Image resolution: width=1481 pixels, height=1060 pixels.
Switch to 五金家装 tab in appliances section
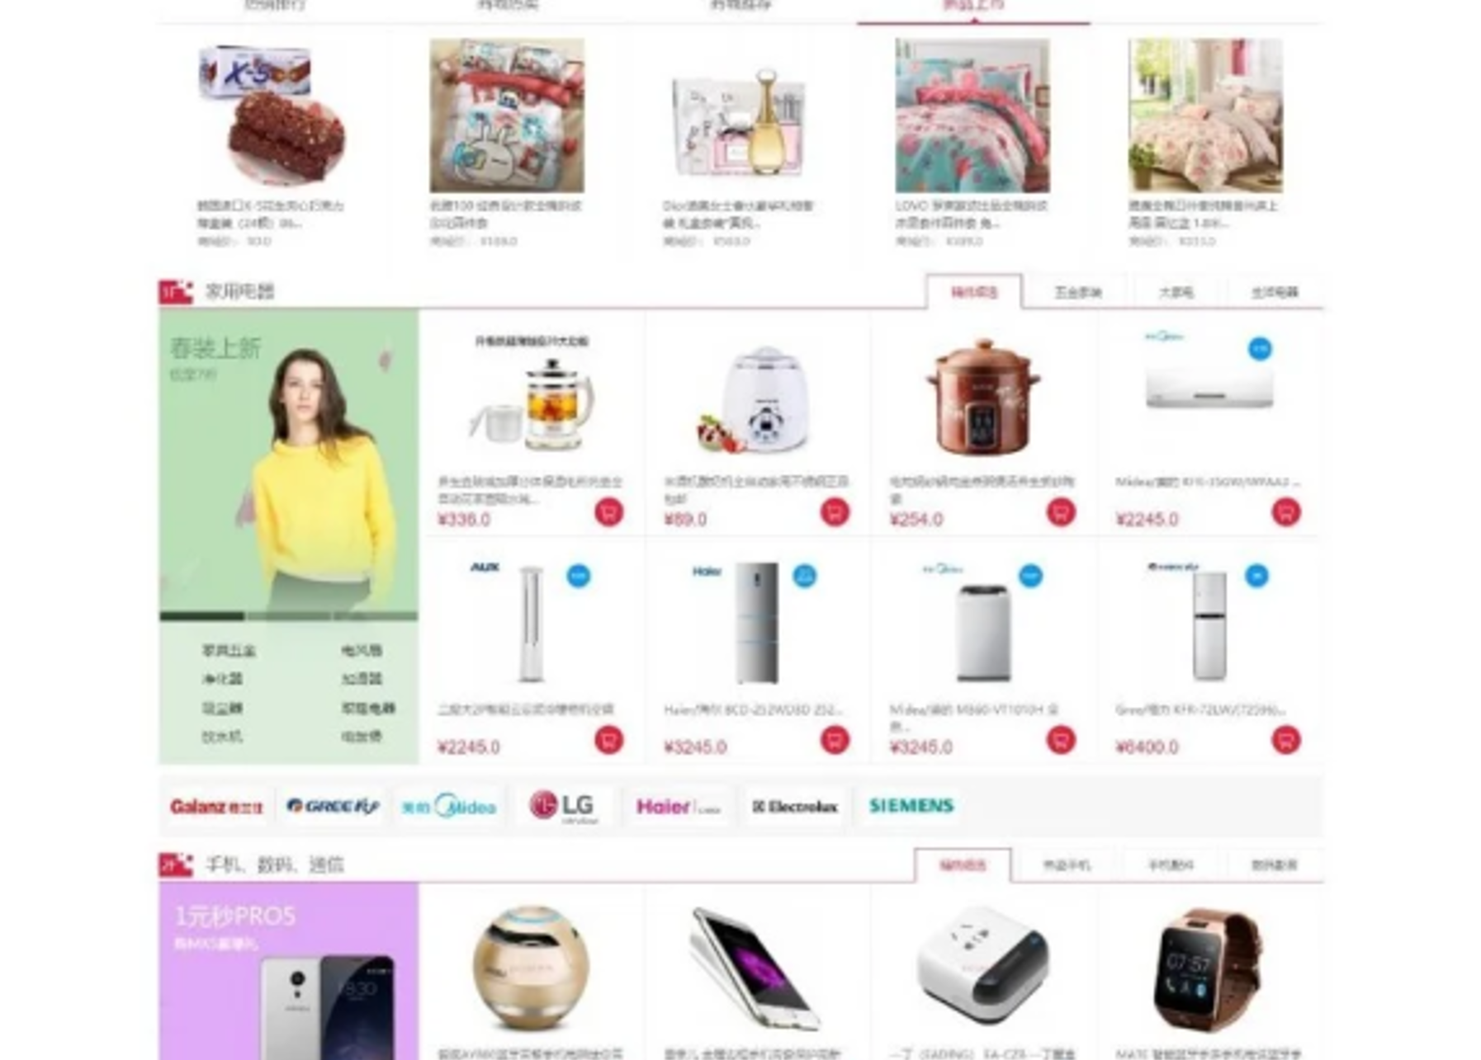tap(1077, 292)
